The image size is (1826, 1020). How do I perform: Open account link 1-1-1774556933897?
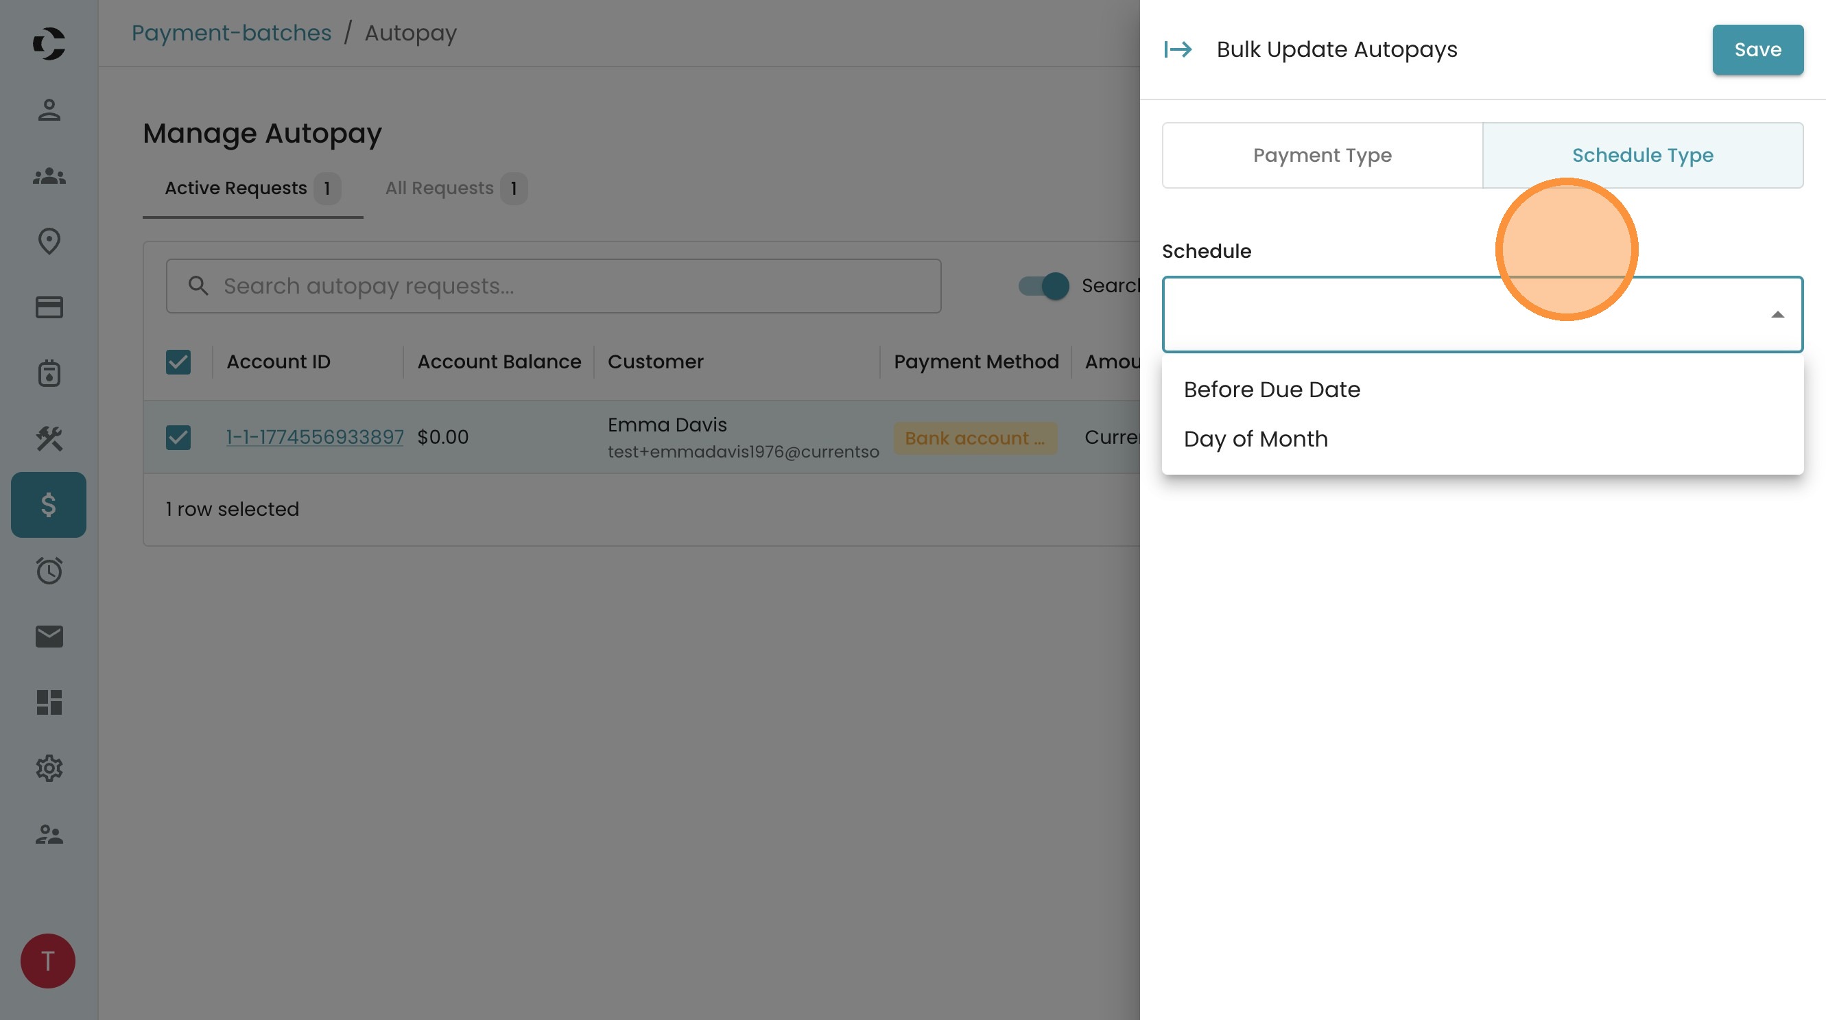315,438
